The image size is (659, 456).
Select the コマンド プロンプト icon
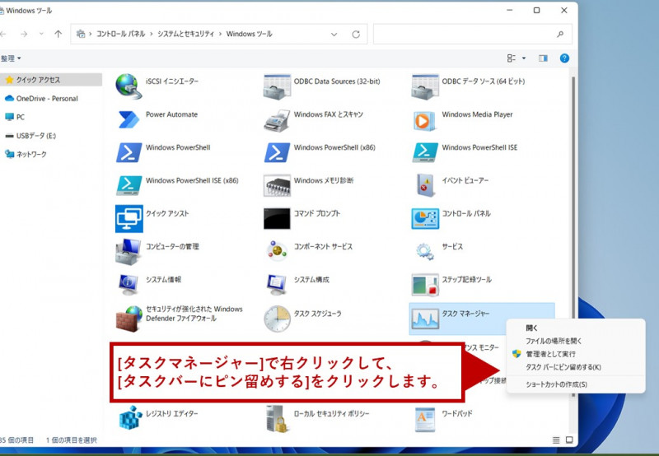pyautogui.click(x=277, y=219)
